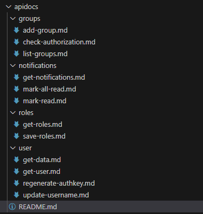203x214 pixels.
Task: Open update-username.md file
Action: pos(56,195)
